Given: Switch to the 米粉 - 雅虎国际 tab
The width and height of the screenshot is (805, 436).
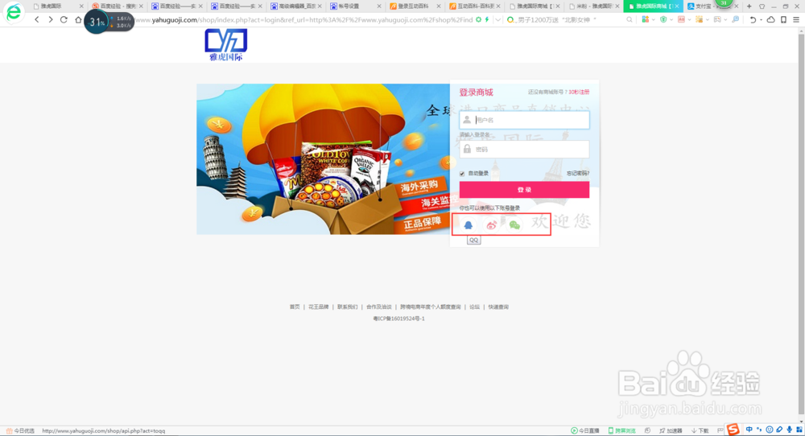Looking at the screenshot, I should coord(592,6).
